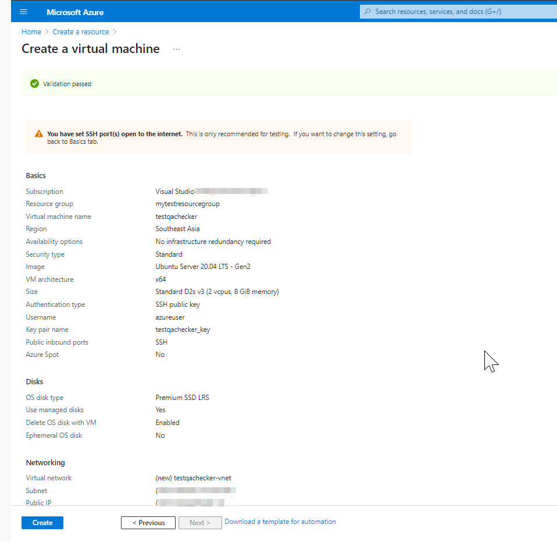This screenshot has height=542, width=557.
Task: Click the Authentication type label
Action: 55,304
